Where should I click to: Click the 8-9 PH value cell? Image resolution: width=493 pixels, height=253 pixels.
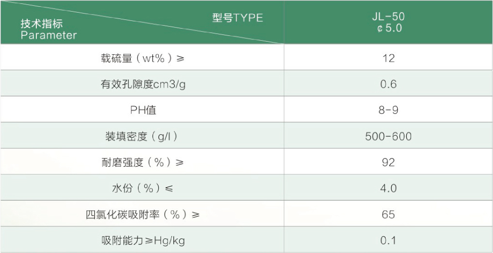coord(388,111)
